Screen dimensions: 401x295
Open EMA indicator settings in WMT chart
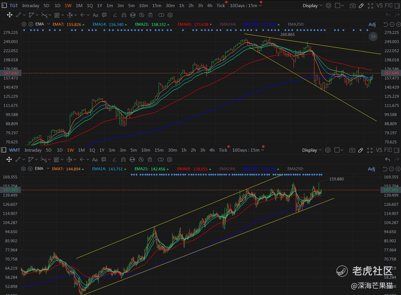[x=23, y=169]
